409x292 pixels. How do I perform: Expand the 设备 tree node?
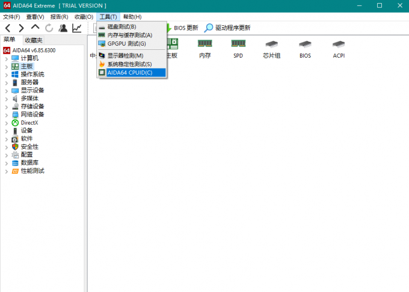tap(7, 131)
